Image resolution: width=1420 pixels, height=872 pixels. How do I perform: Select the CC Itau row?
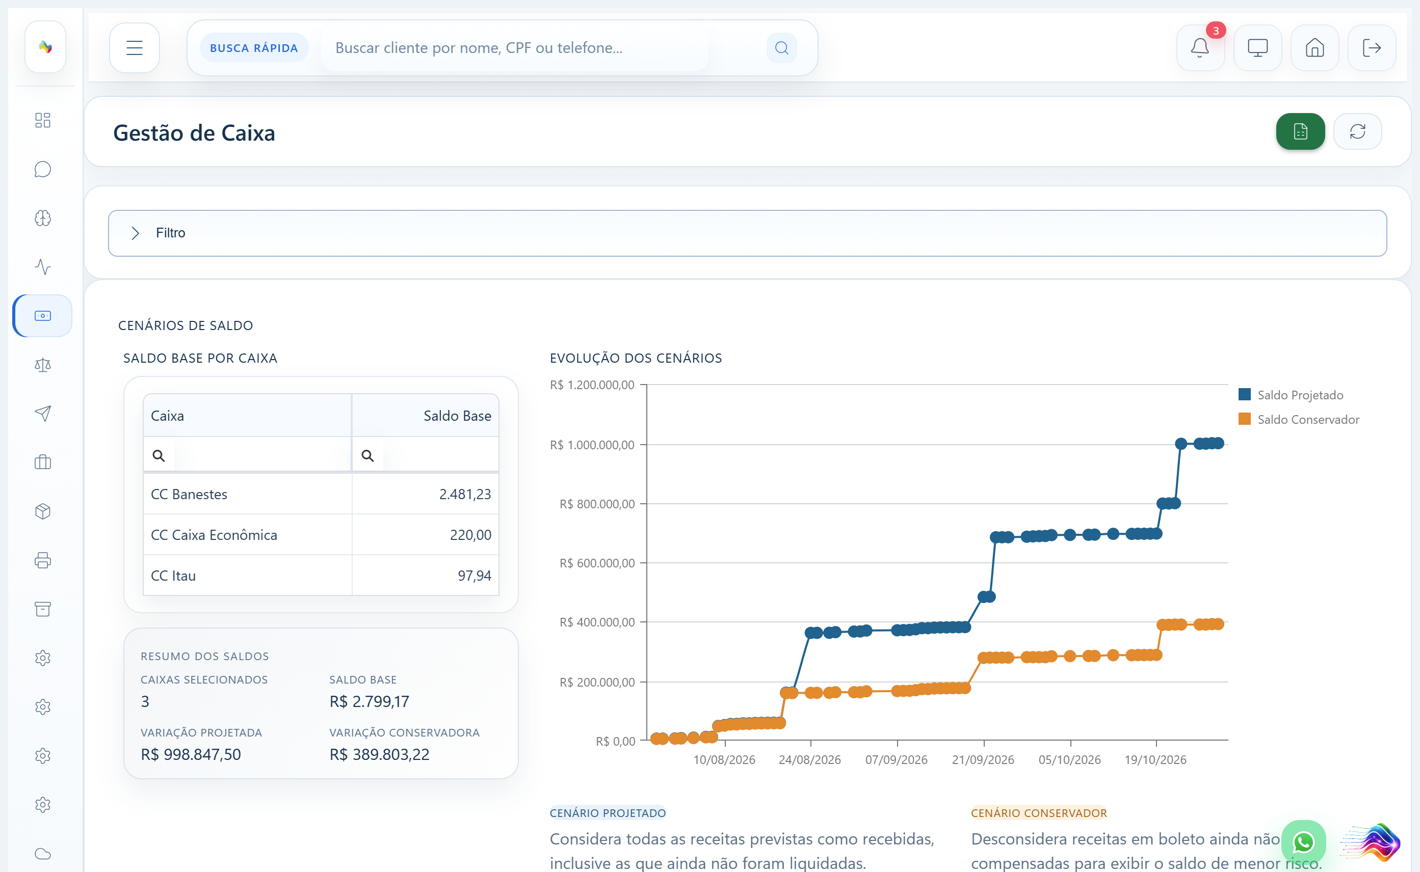[x=321, y=576]
